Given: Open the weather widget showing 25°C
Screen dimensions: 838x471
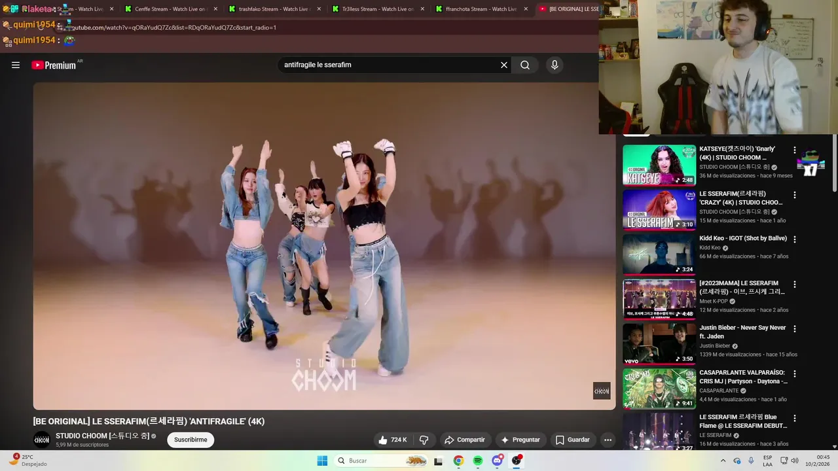Looking at the screenshot, I should (27, 461).
